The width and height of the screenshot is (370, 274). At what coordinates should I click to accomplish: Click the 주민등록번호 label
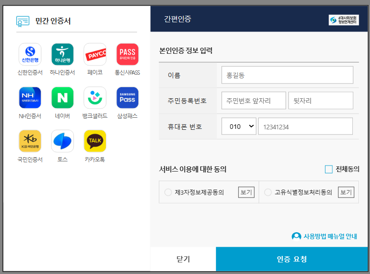(187, 101)
